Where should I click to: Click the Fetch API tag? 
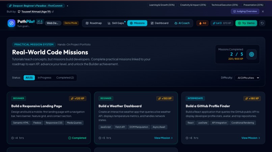(120, 127)
